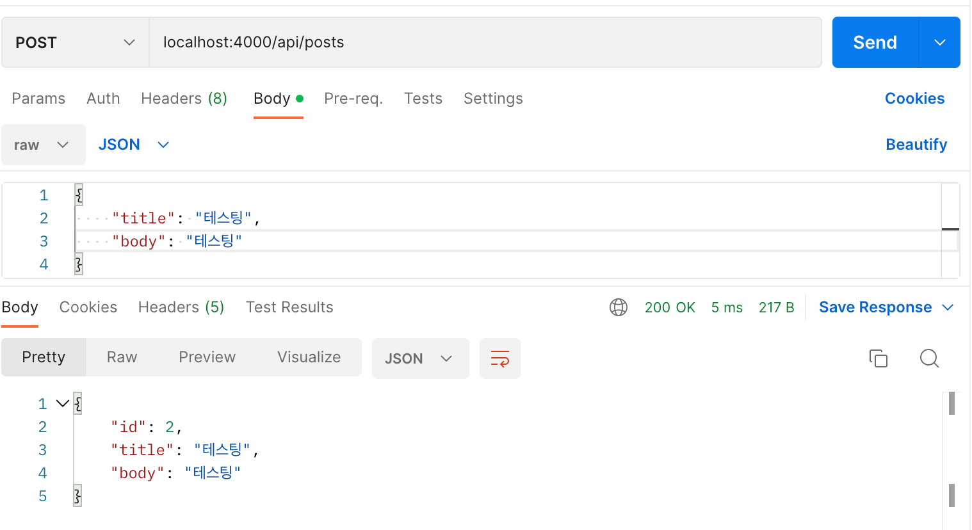View the response Cookies tab
Image resolution: width=972 pixels, height=530 pixels.
[x=88, y=307]
